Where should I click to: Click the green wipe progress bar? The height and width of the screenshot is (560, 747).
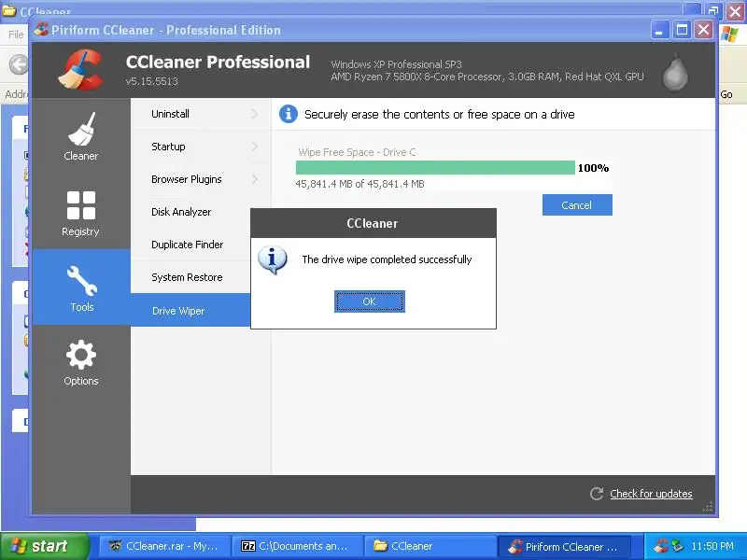coord(435,168)
